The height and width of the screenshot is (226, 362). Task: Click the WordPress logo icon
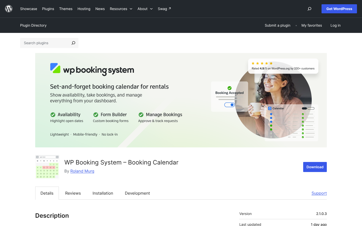point(9,9)
